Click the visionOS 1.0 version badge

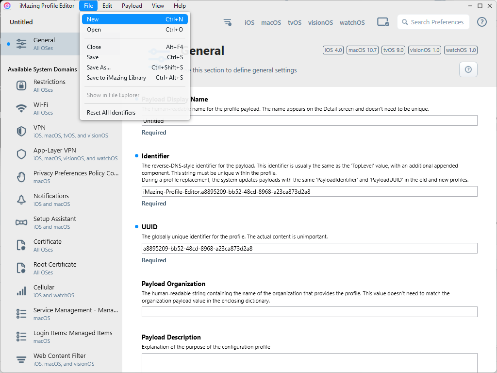(425, 50)
